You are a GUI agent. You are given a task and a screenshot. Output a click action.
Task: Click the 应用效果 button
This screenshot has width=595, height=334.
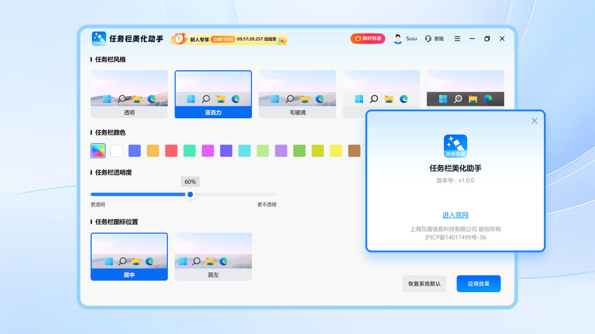coord(478,283)
